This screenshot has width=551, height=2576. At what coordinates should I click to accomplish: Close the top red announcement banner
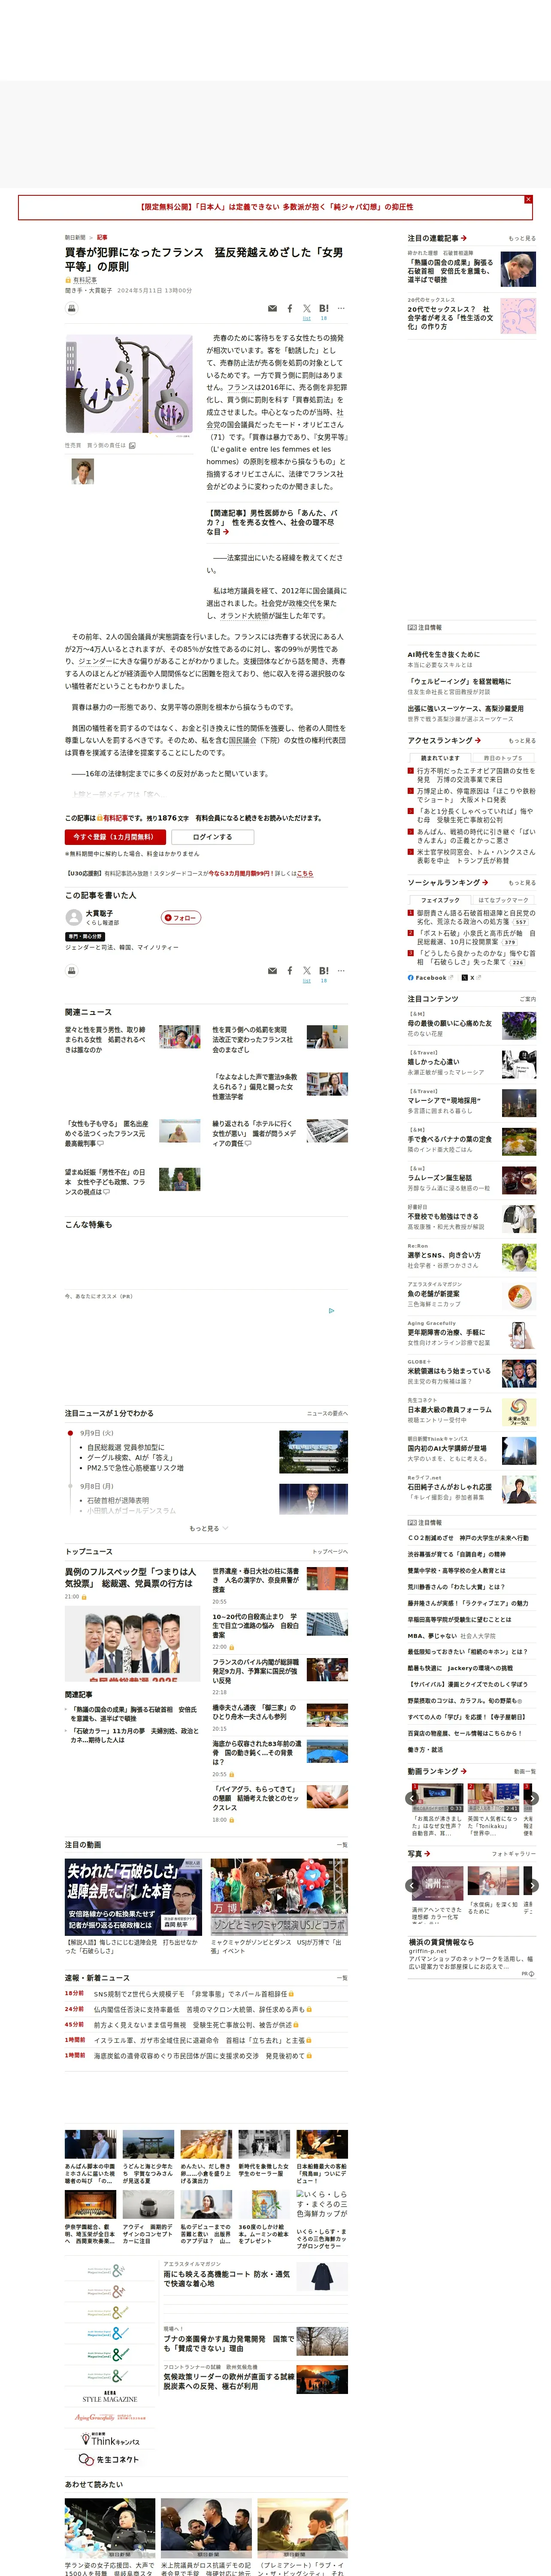(528, 199)
